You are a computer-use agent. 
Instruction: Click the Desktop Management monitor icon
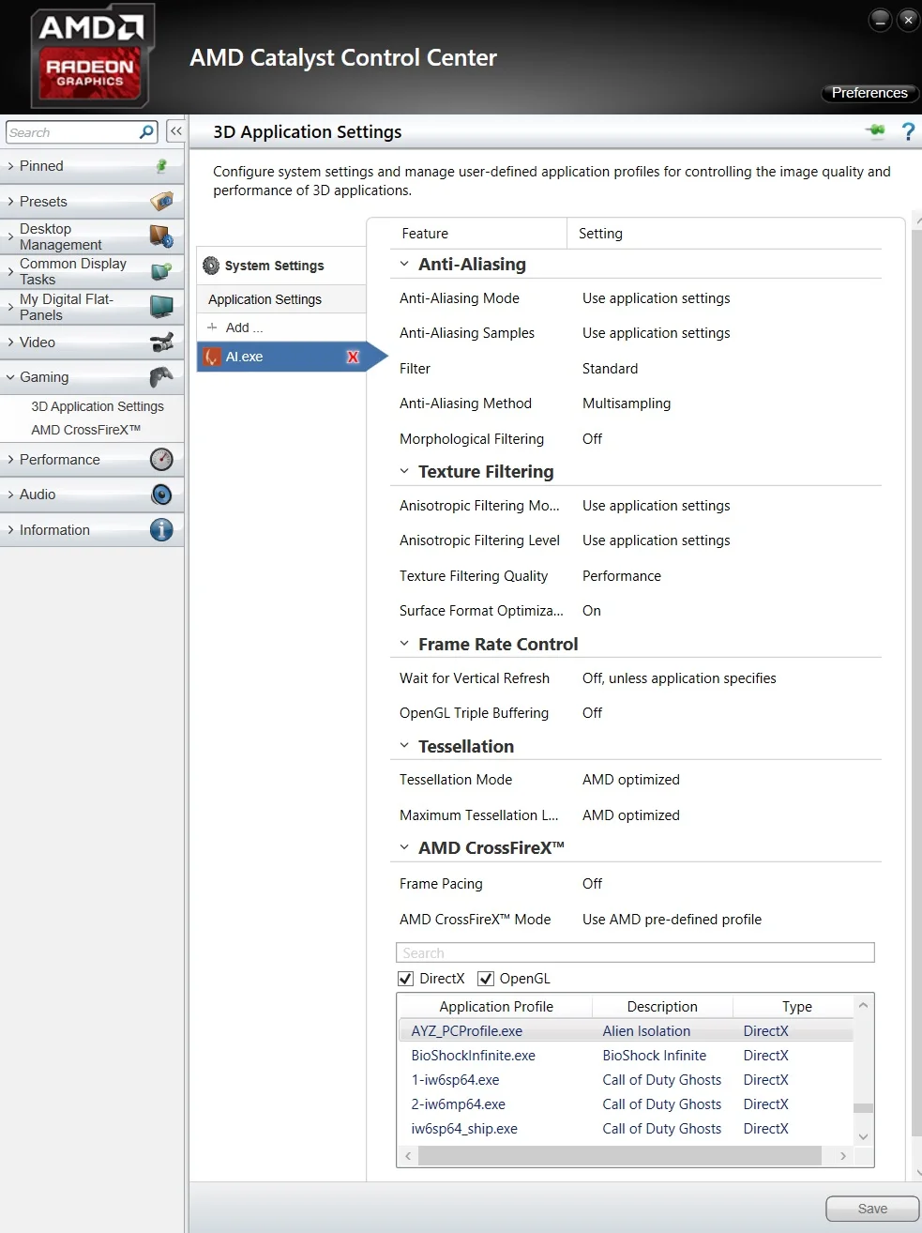click(x=161, y=236)
